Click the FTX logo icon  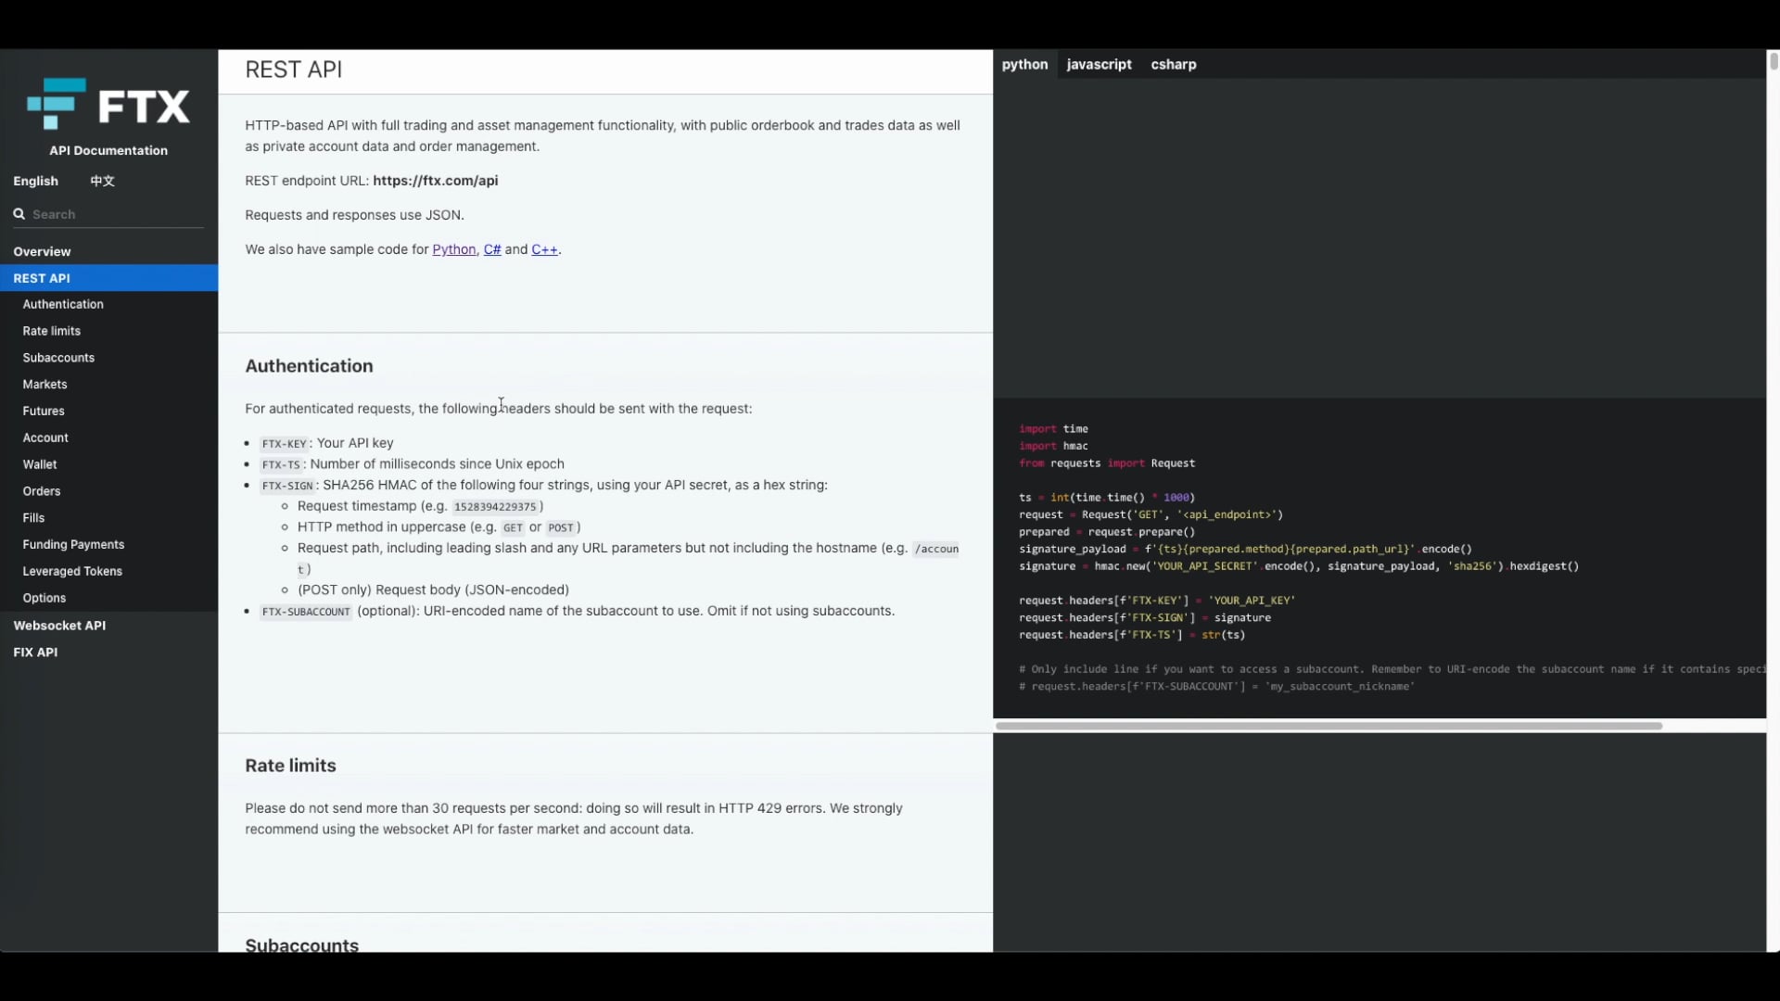pos(57,104)
